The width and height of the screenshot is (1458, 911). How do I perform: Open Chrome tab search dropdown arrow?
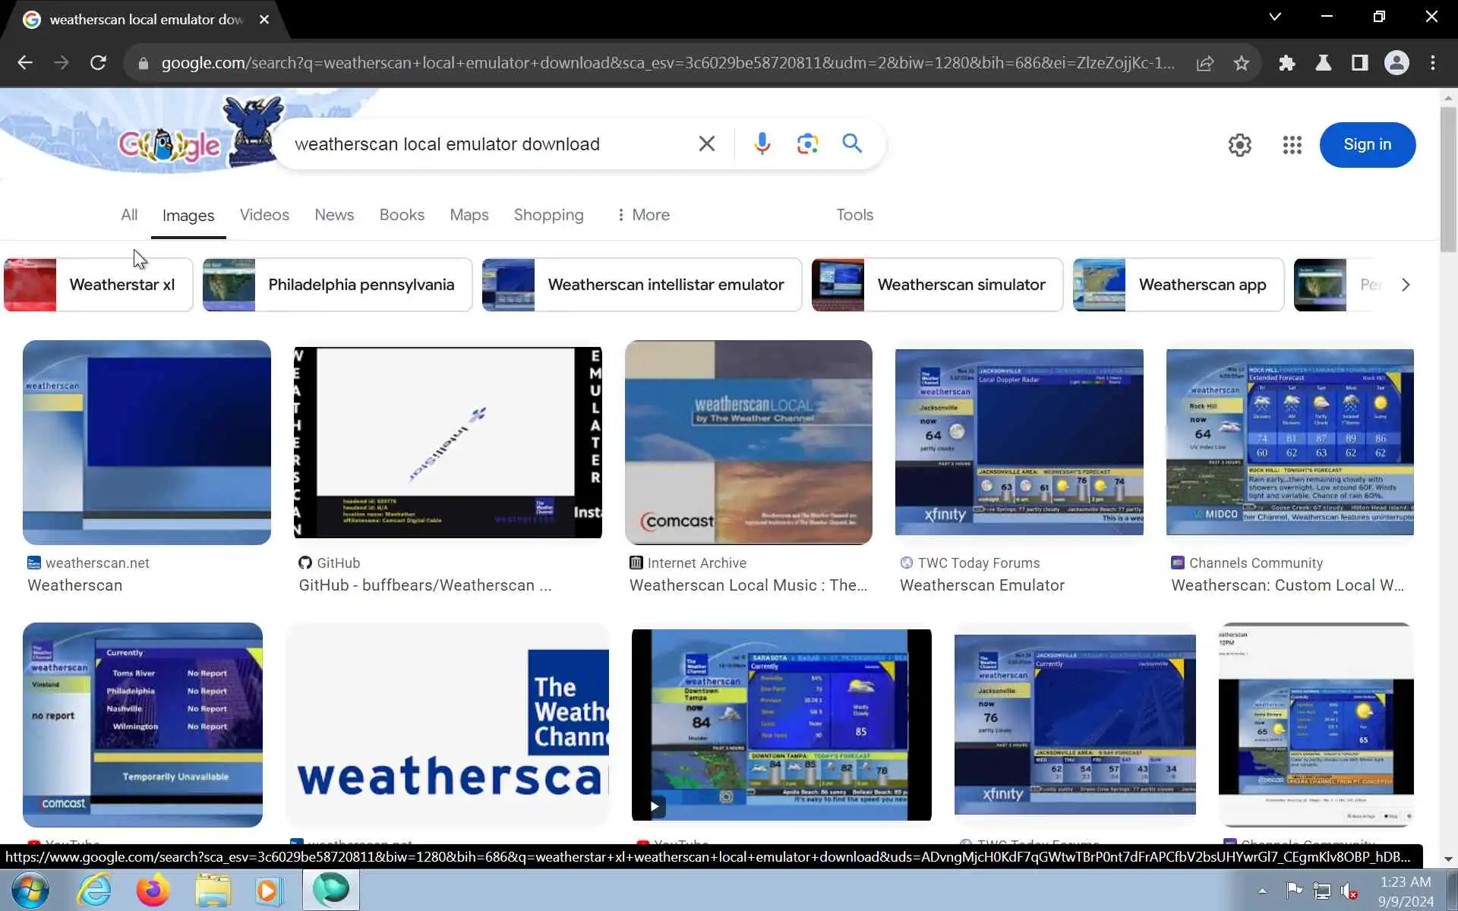[1275, 17]
